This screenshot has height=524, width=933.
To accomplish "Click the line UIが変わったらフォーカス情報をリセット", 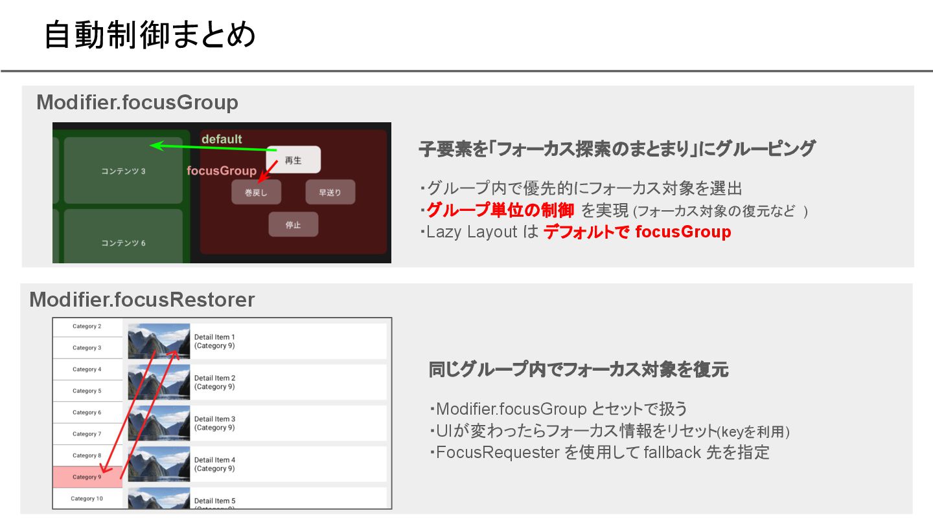I will tap(573, 431).
